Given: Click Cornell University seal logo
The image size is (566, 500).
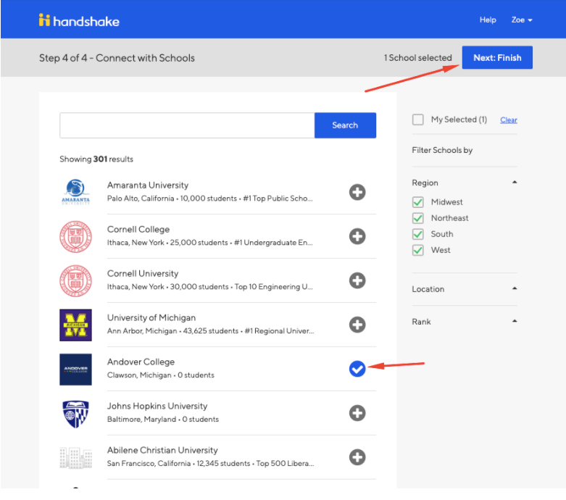Looking at the screenshot, I should click(75, 281).
